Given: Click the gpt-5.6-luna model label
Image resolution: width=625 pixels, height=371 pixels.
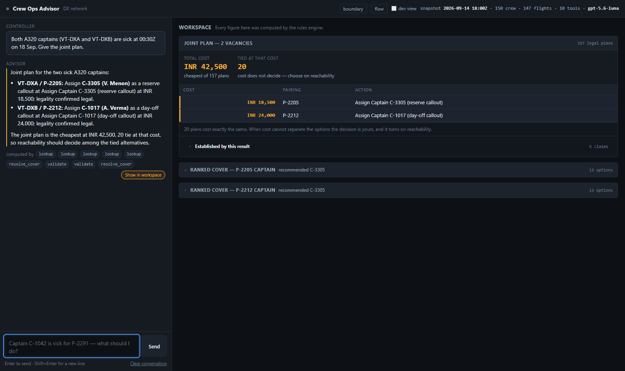Looking at the screenshot, I should tap(603, 9).
